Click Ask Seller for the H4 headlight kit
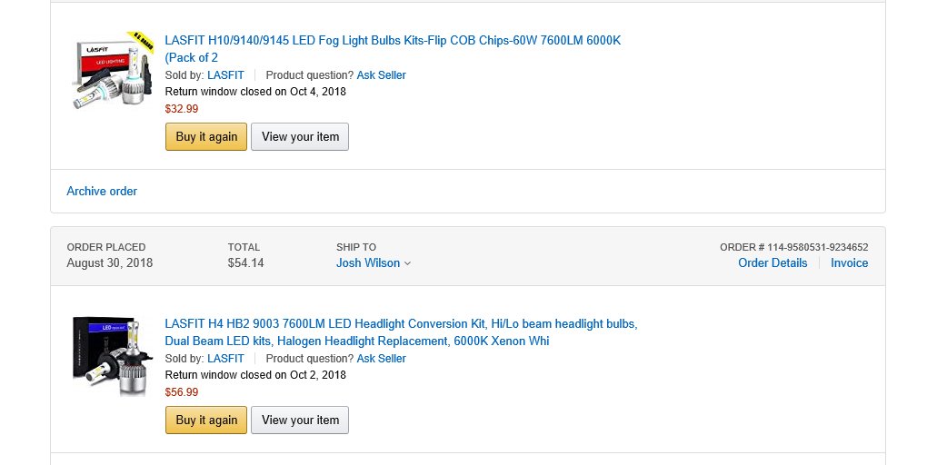 (x=381, y=358)
